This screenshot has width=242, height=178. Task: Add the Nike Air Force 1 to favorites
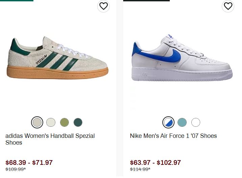pos(228,6)
